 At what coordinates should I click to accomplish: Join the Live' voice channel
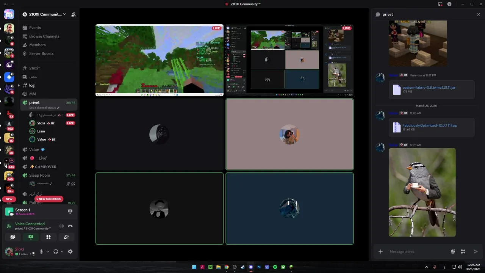(x=48, y=158)
